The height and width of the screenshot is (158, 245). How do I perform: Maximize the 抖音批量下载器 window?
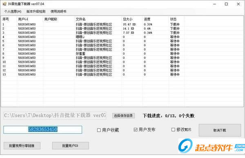(x=226, y=4)
